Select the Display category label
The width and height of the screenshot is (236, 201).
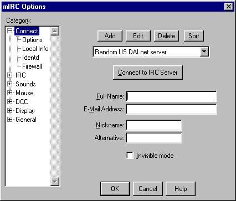pyautogui.click(x=25, y=111)
